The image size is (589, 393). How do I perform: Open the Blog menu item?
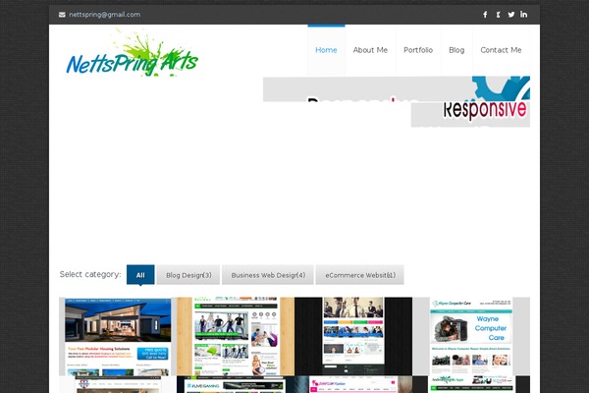456,50
